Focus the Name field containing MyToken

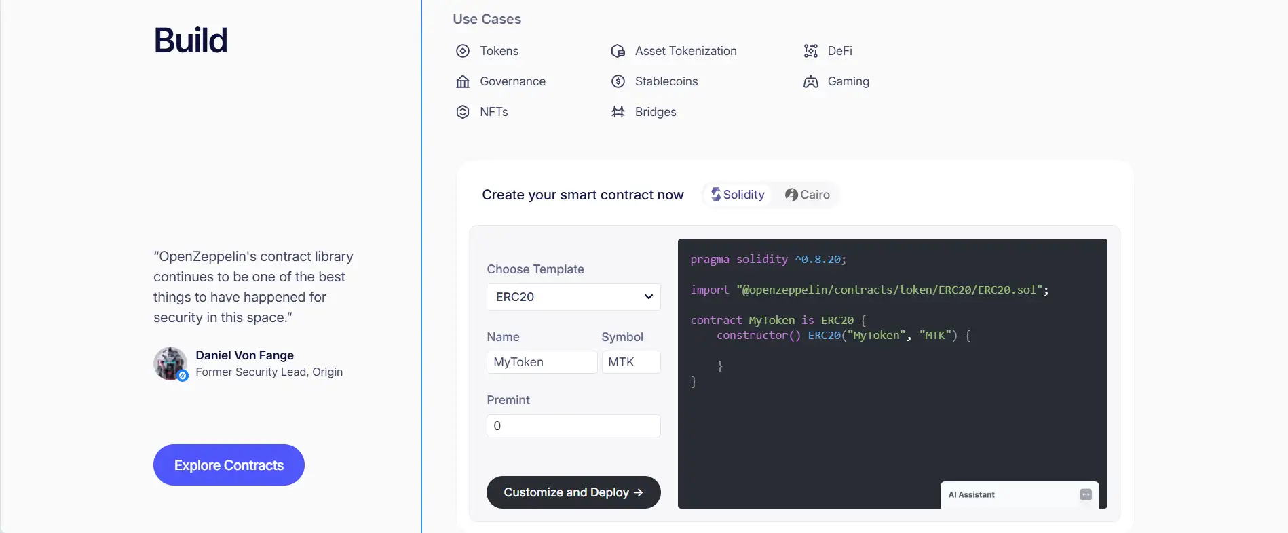(x=542, y=362)
